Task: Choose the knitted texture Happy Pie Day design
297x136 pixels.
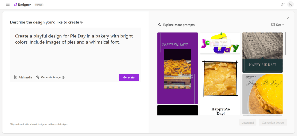Action: pos(262,52)
